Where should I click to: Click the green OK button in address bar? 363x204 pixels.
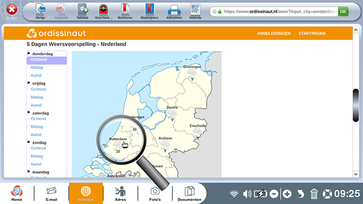point(343,12)
